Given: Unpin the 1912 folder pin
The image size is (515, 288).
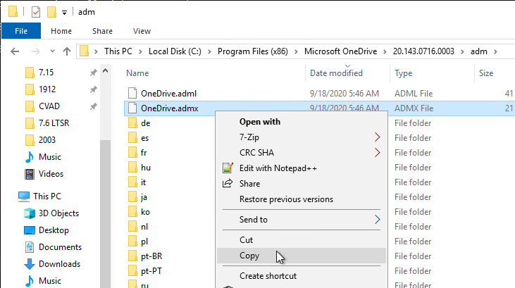Looking at the screenshot, I should click(94, 89).
